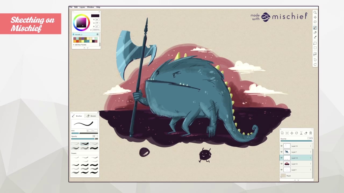344x193 pixels.
Task: Hide the Layer7 dragon layer
Action: point(282,152)
